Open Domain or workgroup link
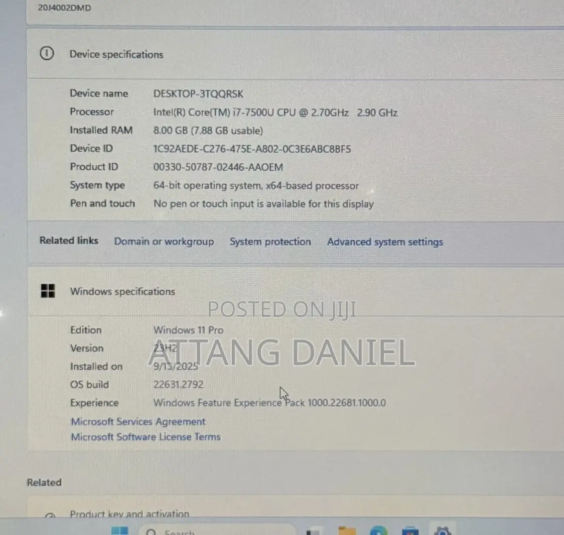Viewport: 564px width, 535px height. click(164, 241)
